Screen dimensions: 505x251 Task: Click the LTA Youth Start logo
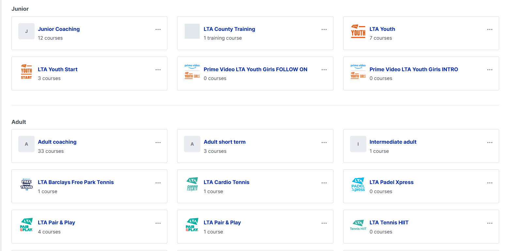click(26, 72)
